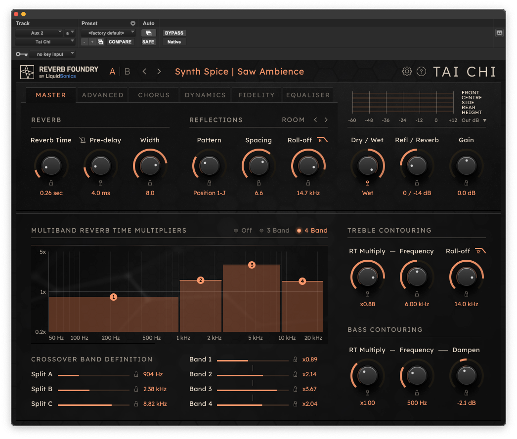Toggle the COMPARE button
This screenshot has height=439, width=517.
[x=120, y=42]
